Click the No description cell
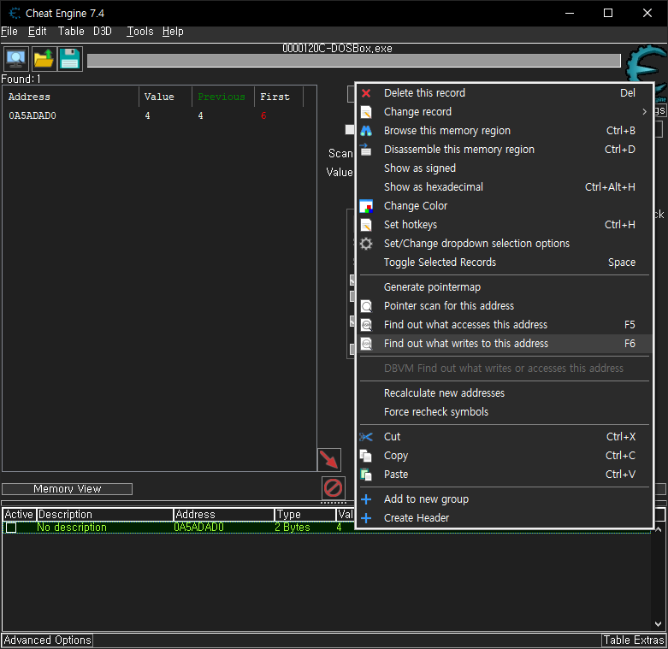668x649 pixels. (x=72, y=528)
